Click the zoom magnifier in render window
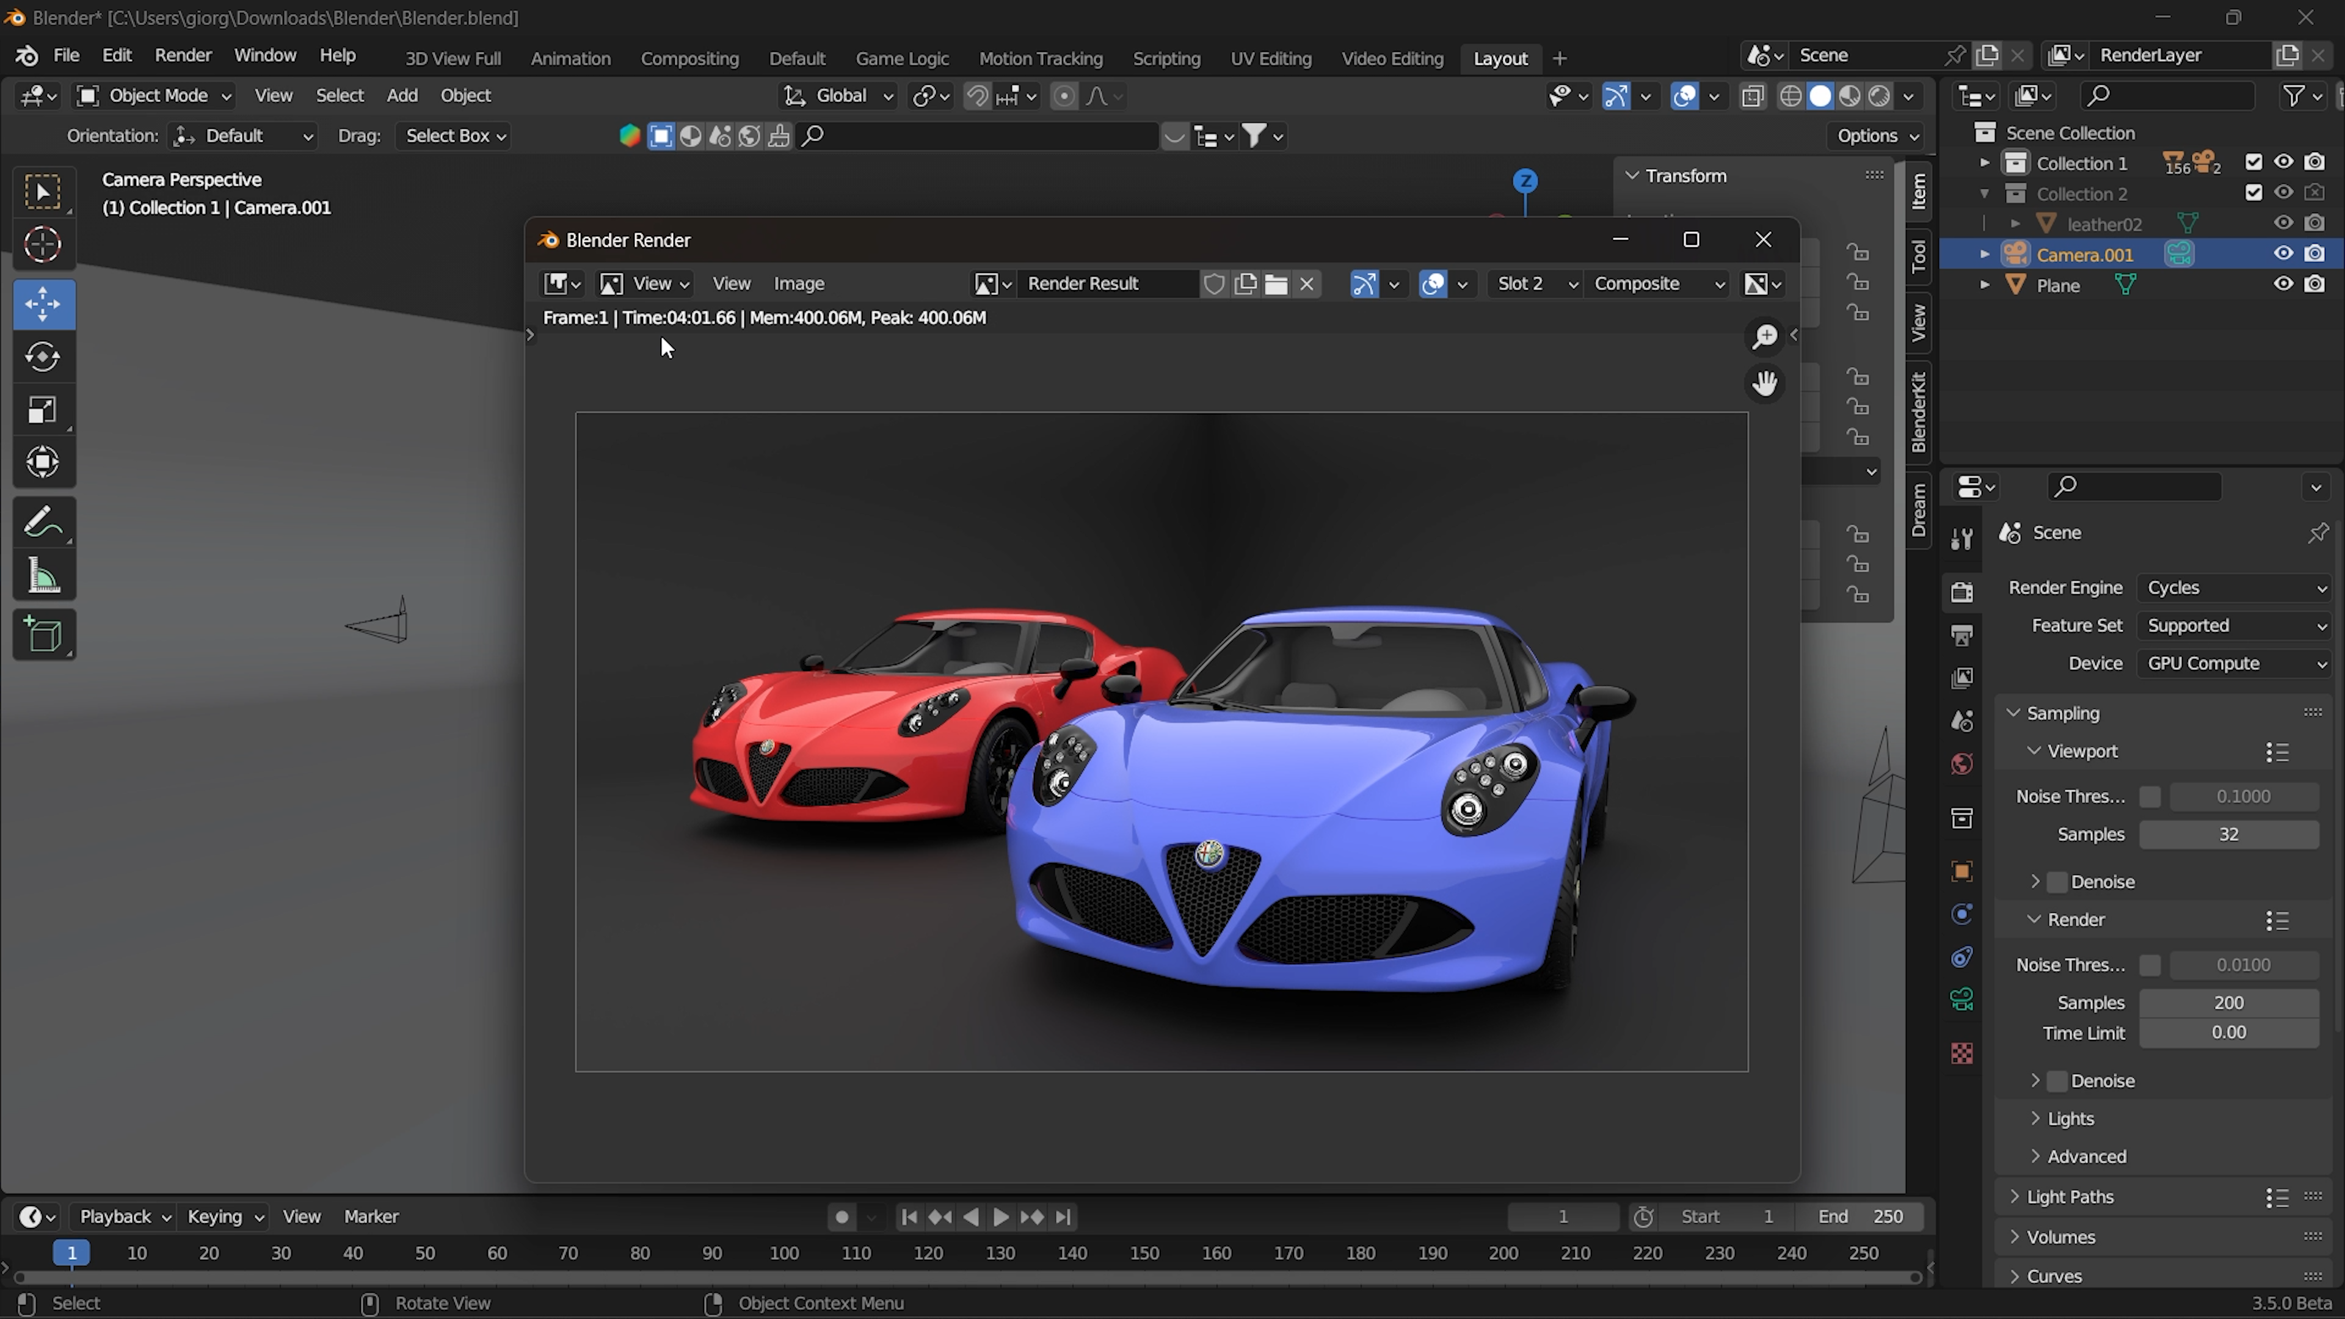 (x=1764, y=337)
